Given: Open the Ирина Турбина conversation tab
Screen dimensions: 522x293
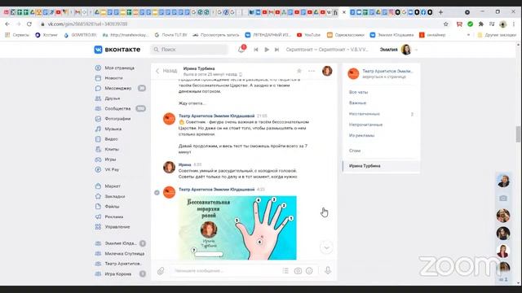Looking at the screenshot, I should point(381,166).
